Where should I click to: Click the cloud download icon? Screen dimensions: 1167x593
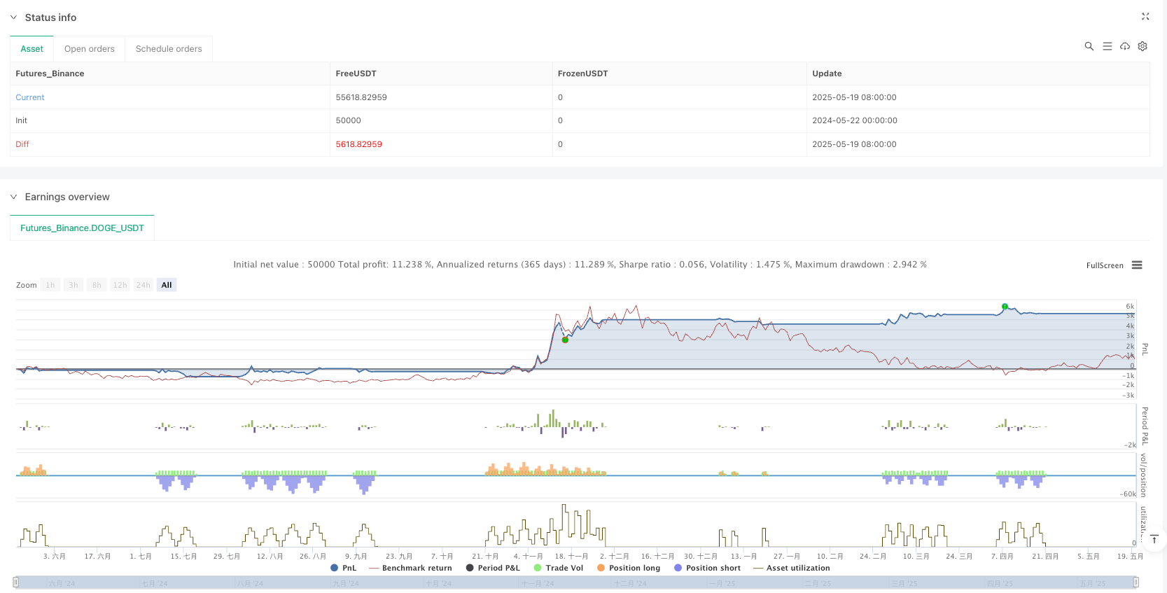[1125, 46]
